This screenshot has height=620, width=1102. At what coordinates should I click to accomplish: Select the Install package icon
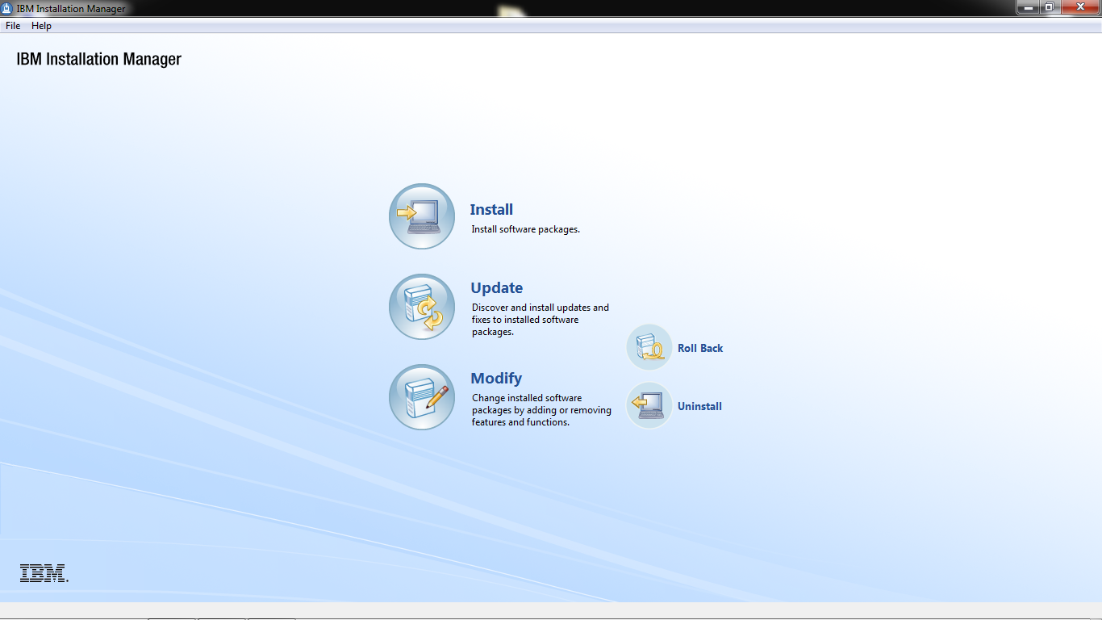421,216
